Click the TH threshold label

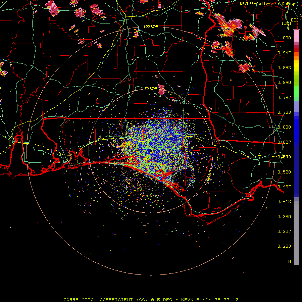tap(288, 261)
